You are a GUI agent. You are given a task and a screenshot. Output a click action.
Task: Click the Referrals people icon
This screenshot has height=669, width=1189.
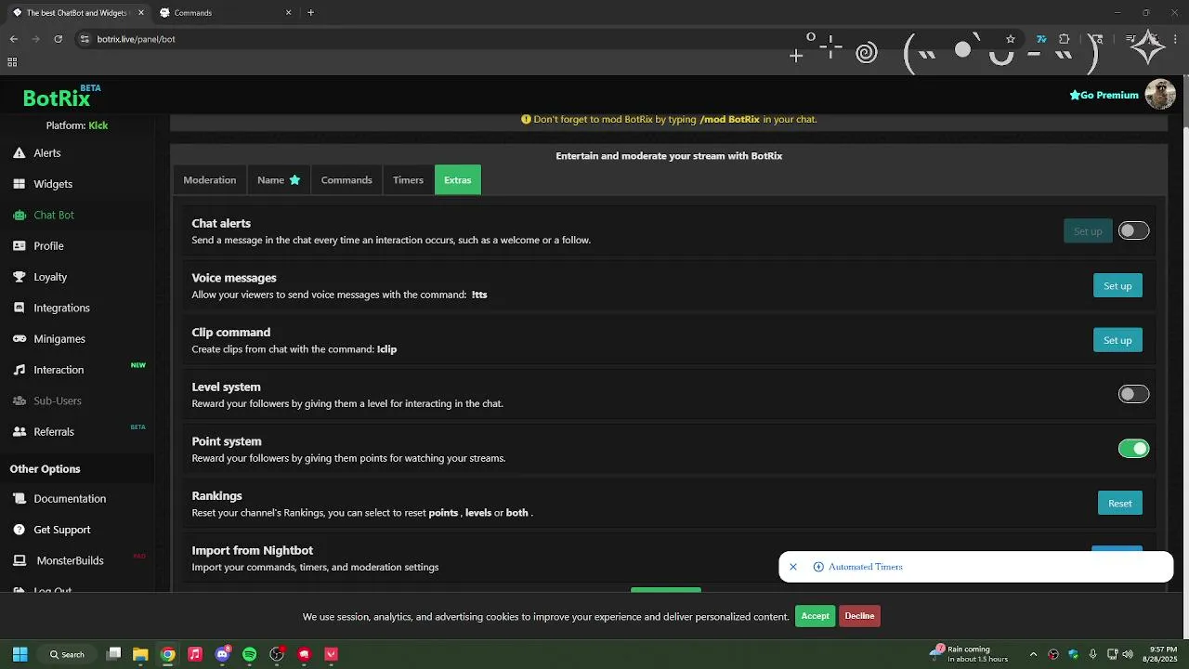19,432
